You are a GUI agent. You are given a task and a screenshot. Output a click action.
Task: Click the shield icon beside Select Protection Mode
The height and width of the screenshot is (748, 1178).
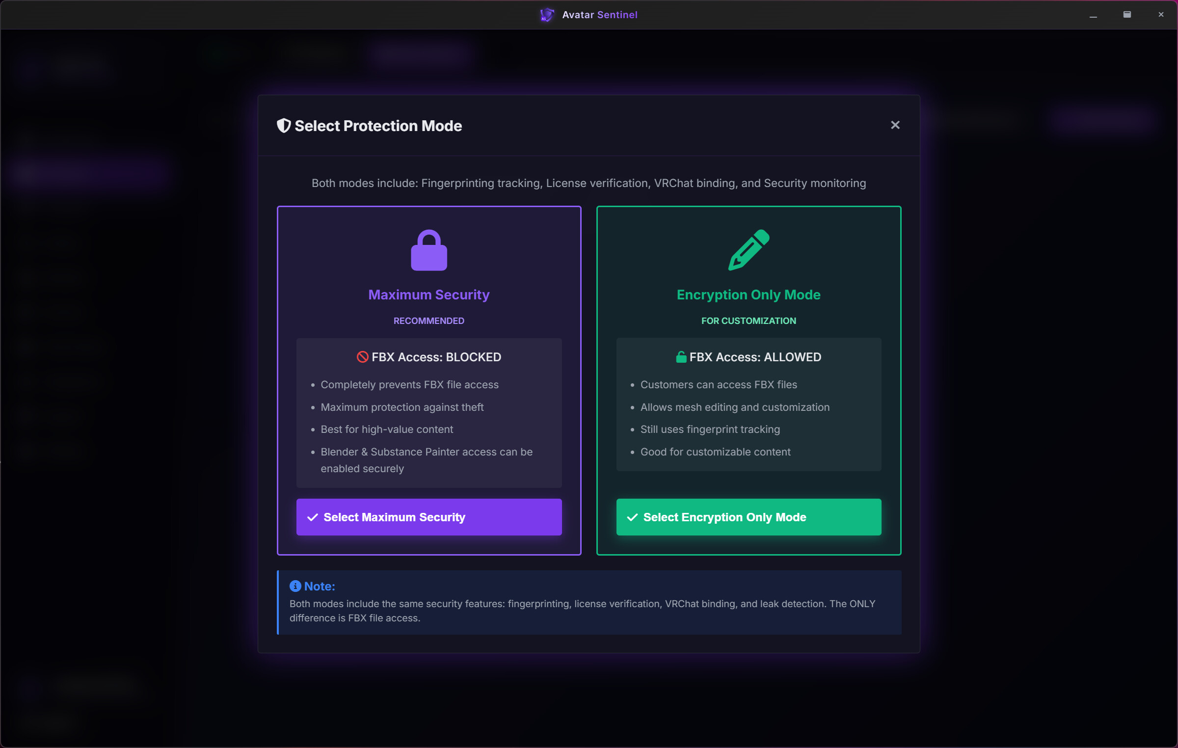pyautogui.click(x=283, y=126)
